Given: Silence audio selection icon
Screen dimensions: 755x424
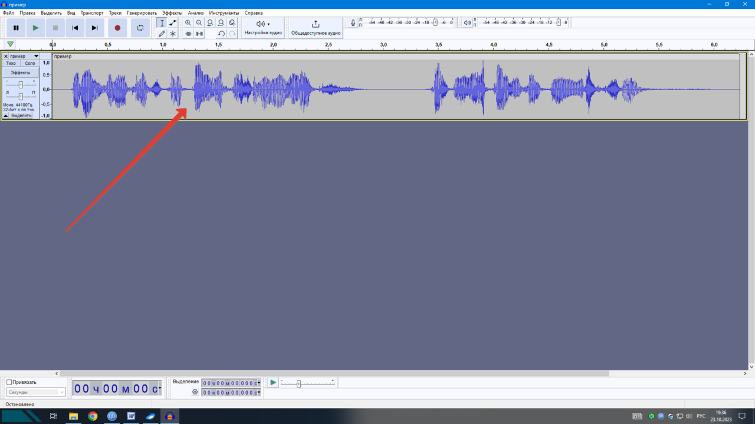Looking at the screenshot, I should pyautogui.click(x=199, y=34).
